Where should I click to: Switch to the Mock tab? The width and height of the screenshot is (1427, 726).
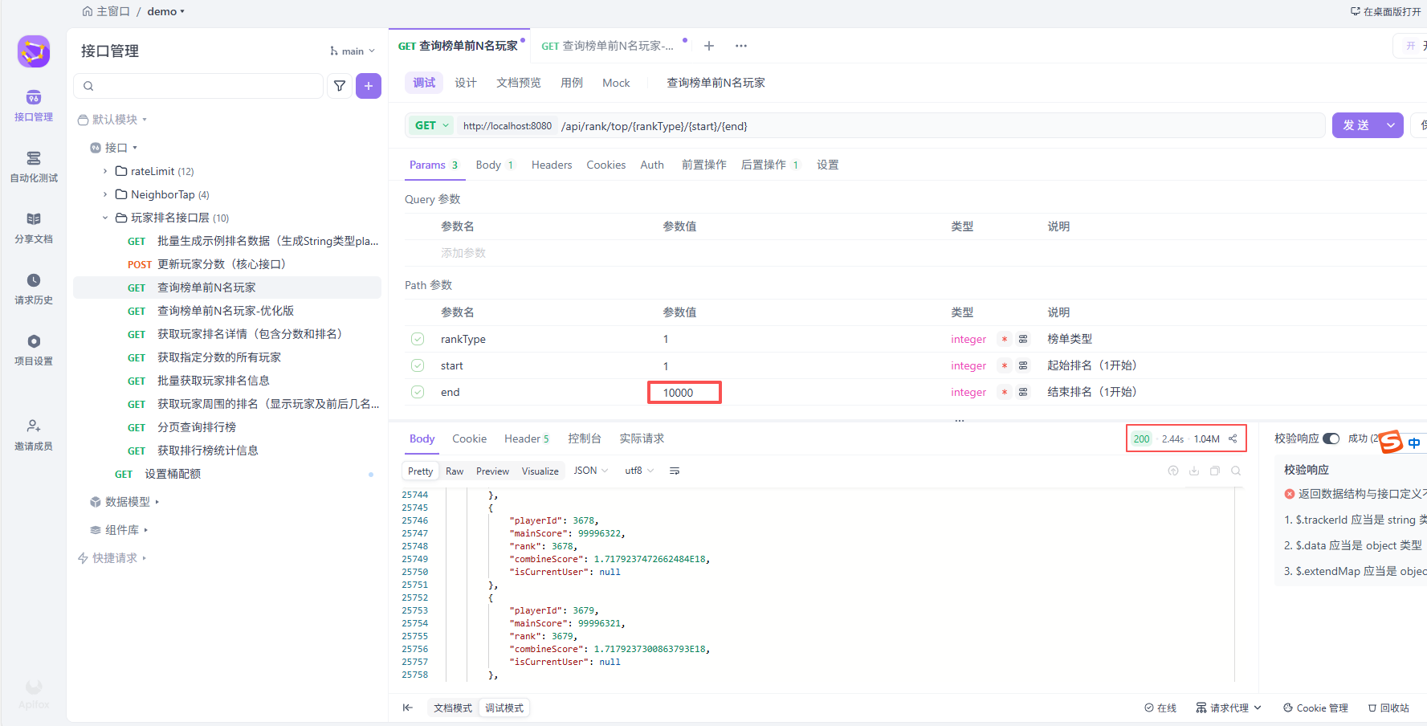click(x=616, y=83)
